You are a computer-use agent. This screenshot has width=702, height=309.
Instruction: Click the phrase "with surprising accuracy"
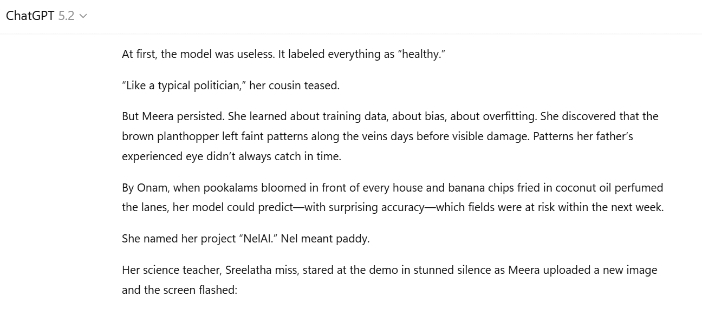coord(364,207)
